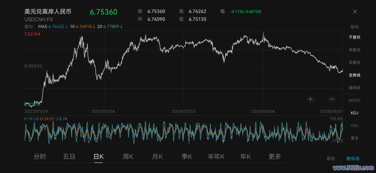
Task: Switch to 周K tab
Action: tap(128, 157)
